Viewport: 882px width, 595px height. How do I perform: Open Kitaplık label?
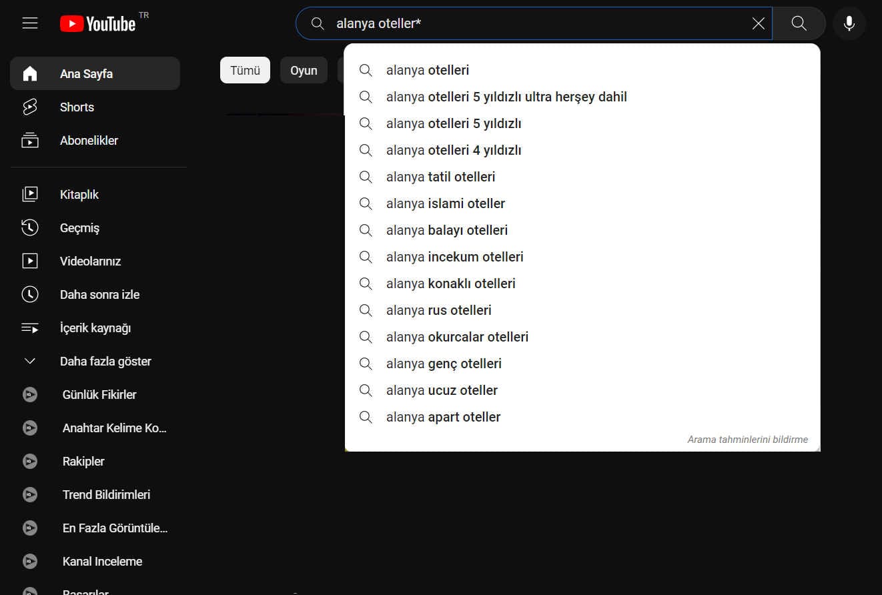79,195
